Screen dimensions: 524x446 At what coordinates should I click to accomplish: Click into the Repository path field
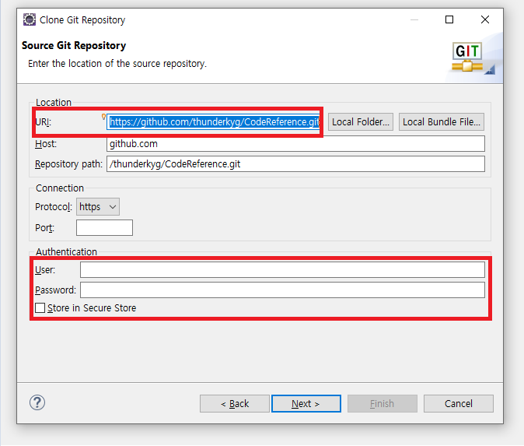coord(295,164)
